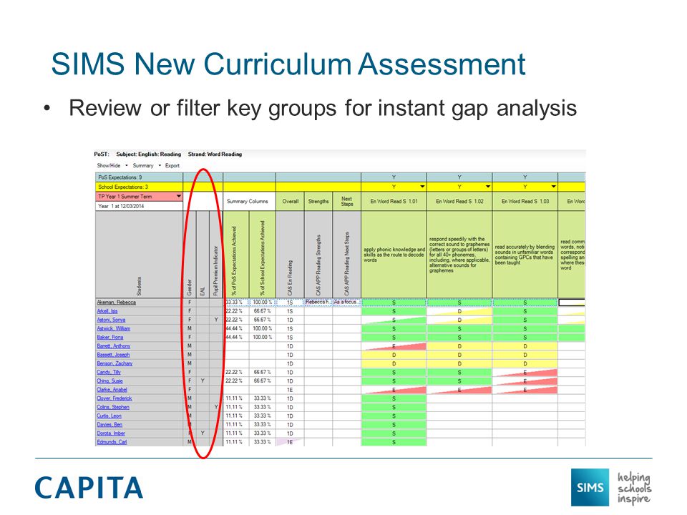This screenshot has width=687, height=515.
Task: Click the Overall header cell
Action: (290, 202)
